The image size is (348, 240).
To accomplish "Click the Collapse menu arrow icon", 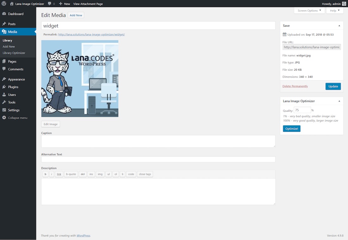I will coord(4,118).
